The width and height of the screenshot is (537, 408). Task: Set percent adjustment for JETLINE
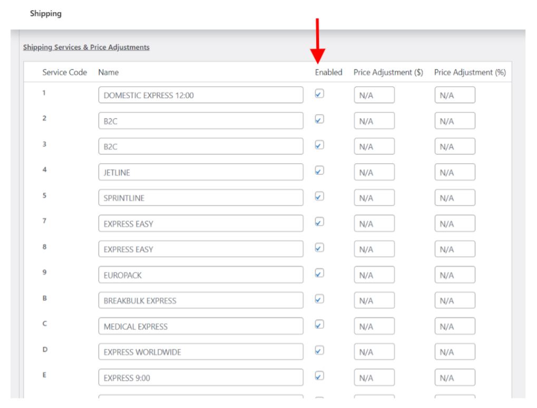click(x=455, y=172)
